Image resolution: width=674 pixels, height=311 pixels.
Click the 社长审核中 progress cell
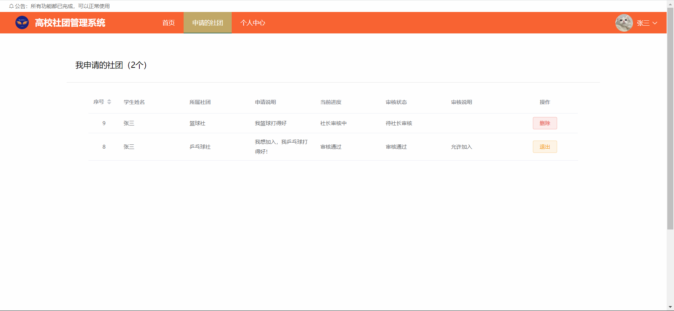click(333, 123)
